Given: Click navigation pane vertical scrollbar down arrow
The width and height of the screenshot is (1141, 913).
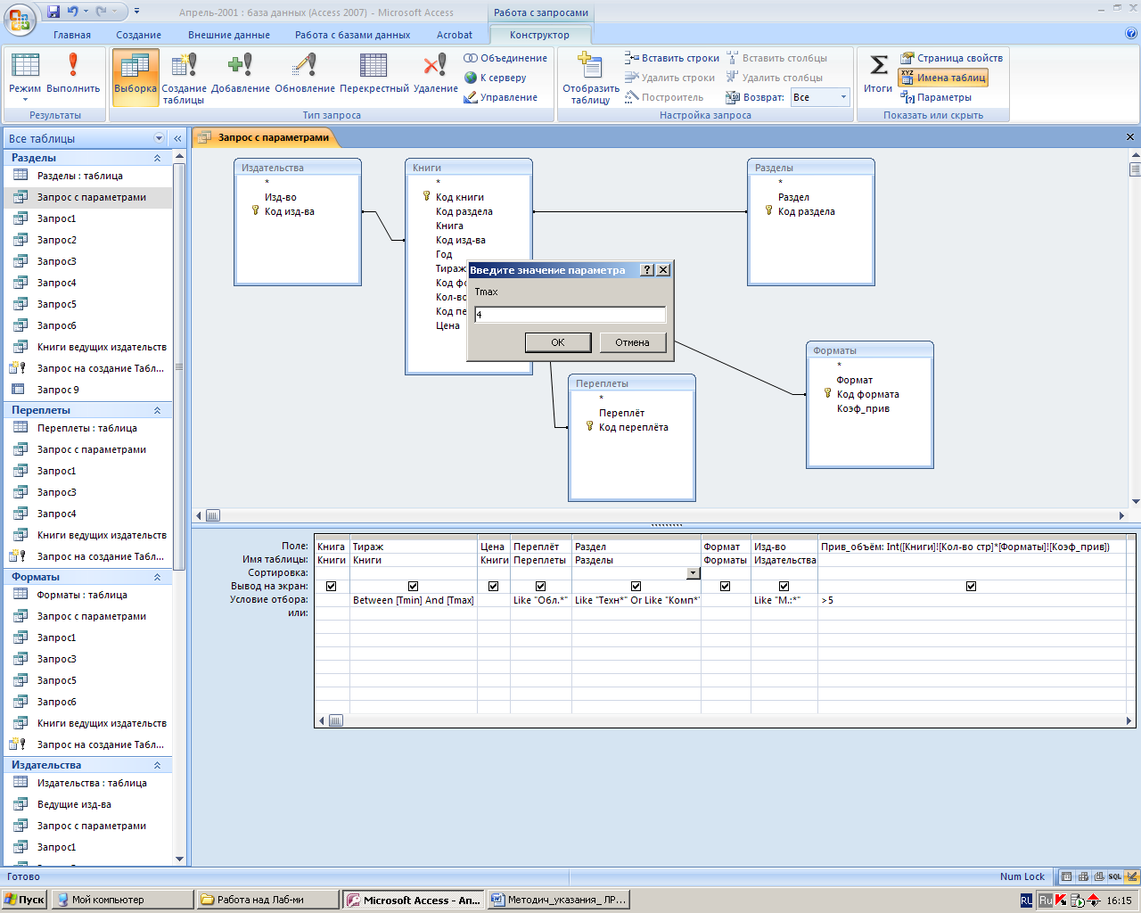Looking at the screenshot, I should 179,860.
